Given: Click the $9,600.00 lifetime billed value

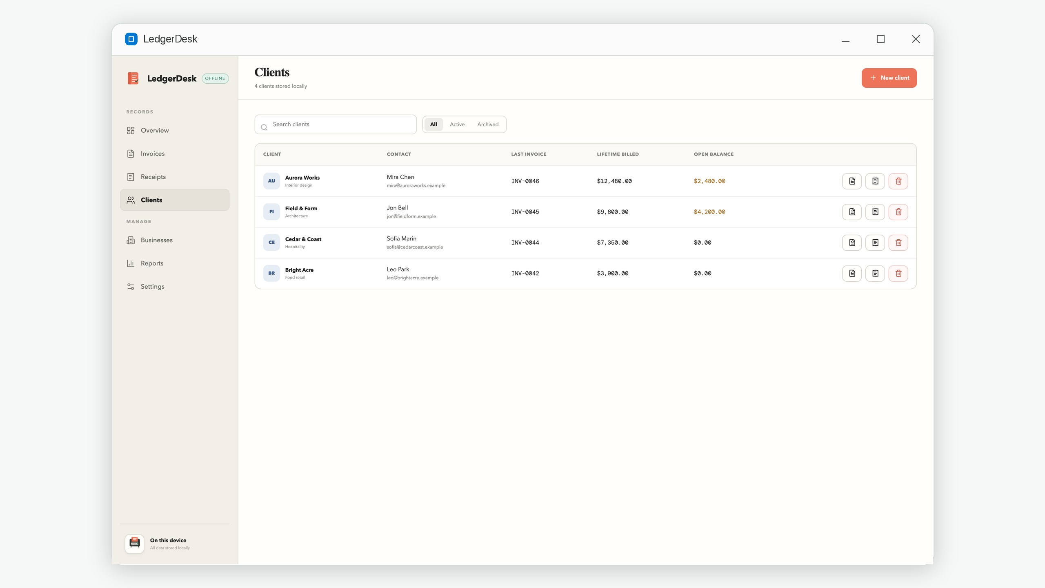Looking at the screenshot, I should [x=613, y=212].
